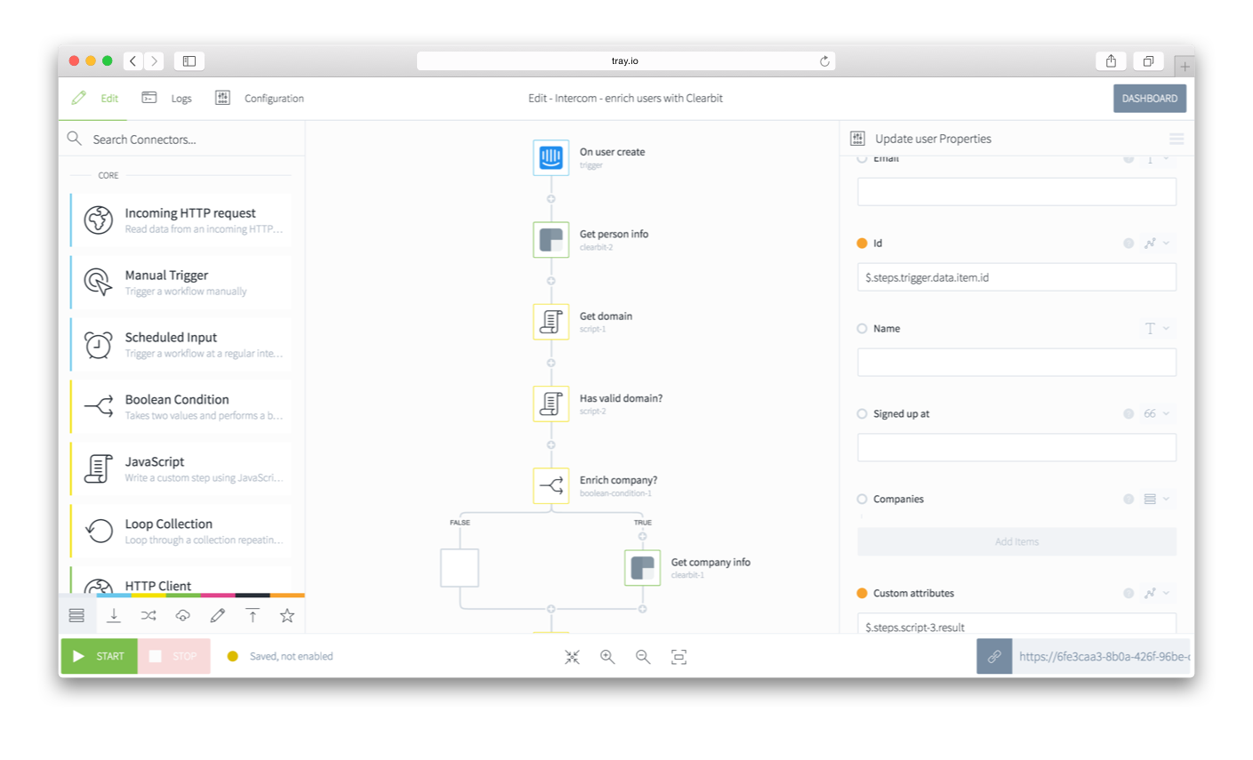The width and height of the screenshot is (1253, 760).
Task: Copy workflow URL with link icon
Action: click(994, 656)
